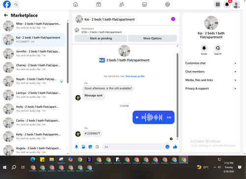Open Windows taskbar search
246x179 pixels.
point(14,167)
